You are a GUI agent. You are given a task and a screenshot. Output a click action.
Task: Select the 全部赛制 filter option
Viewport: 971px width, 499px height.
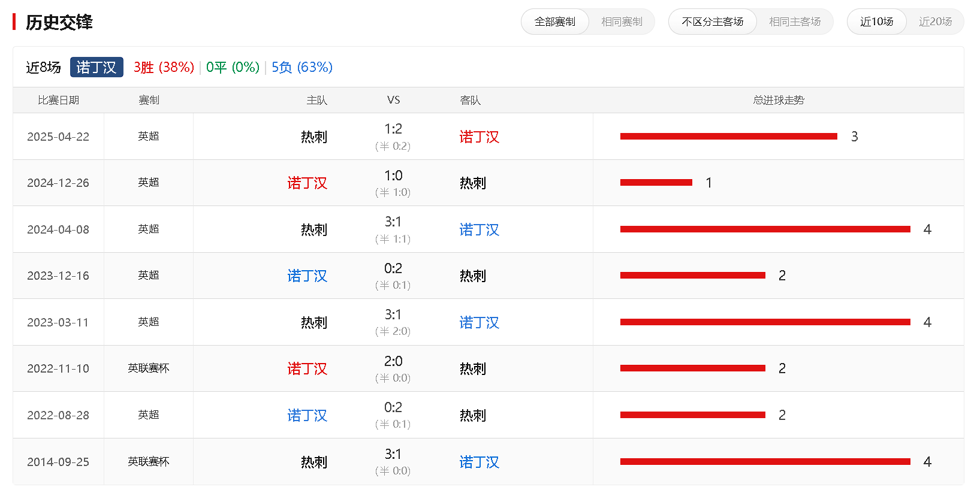[554, 22]
